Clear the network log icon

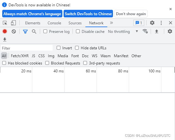click(x=14, y=32)
